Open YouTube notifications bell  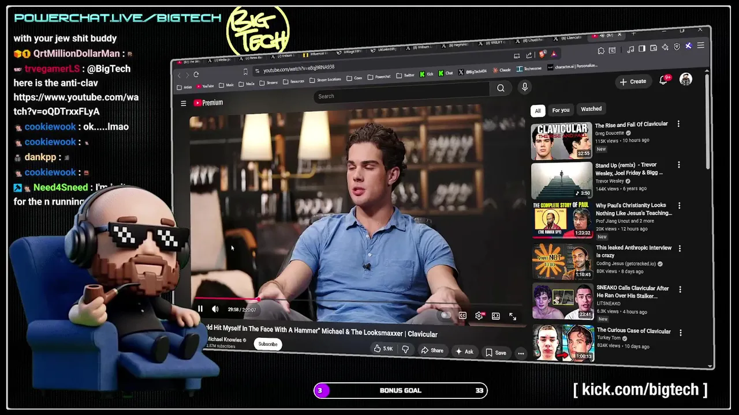(x=663, y=80)
